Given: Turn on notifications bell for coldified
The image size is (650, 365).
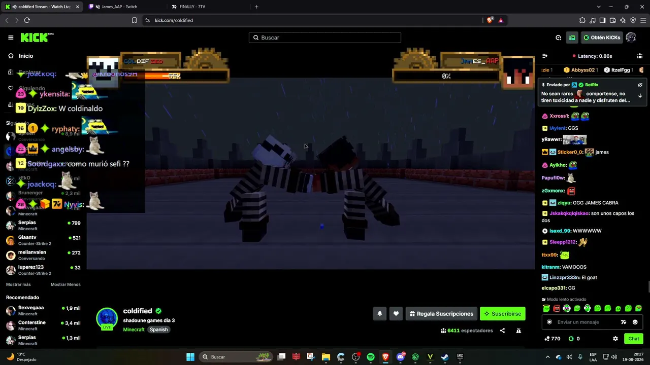Looking at the screenshot, I should point(379,314).
